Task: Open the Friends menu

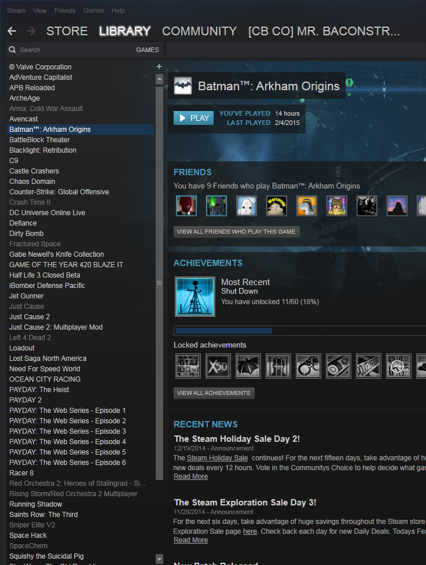Action: pos(65,10)
